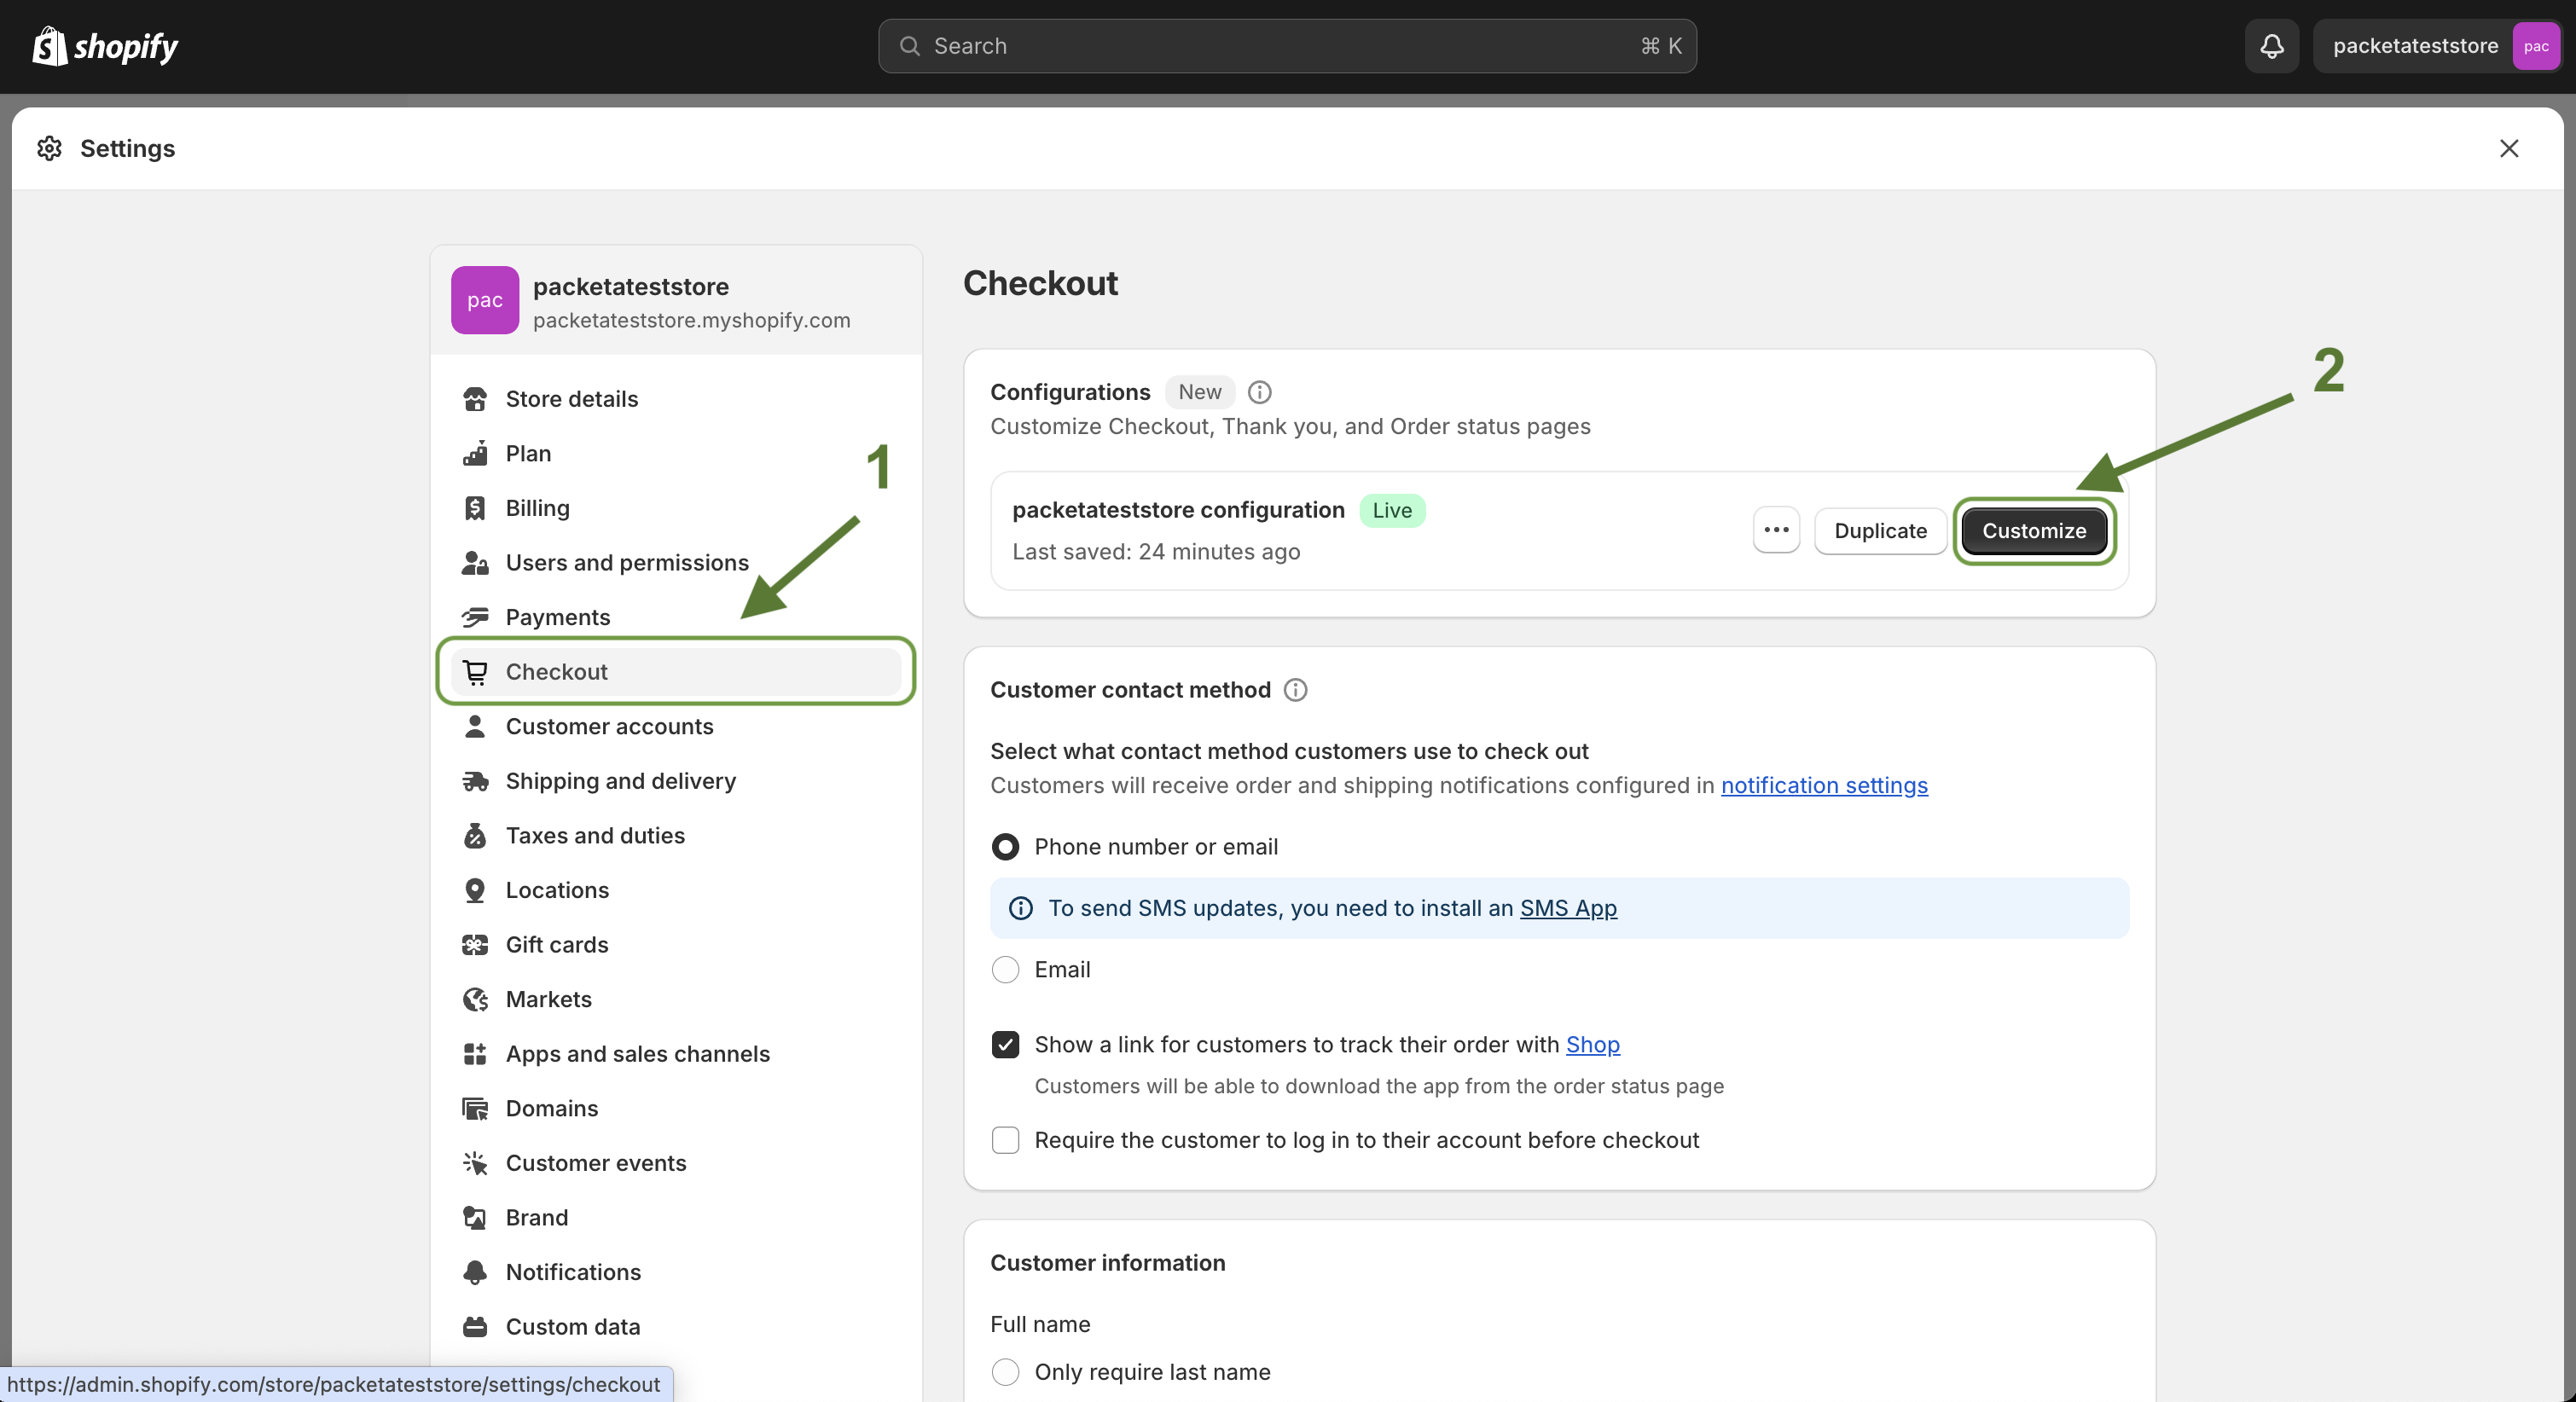Viewport: 2576px width, 1402px height.
Task: Go to Taxes and duties settings
Action: [x=676, y=835]
